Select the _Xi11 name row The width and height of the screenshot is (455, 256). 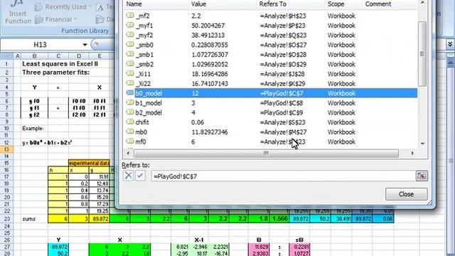pos(271,74)
